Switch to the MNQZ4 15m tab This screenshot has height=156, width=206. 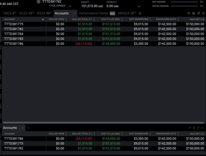[x=127, y=13]
